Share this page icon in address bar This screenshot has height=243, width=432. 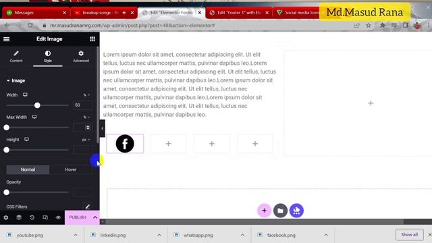tap(357, 26)
